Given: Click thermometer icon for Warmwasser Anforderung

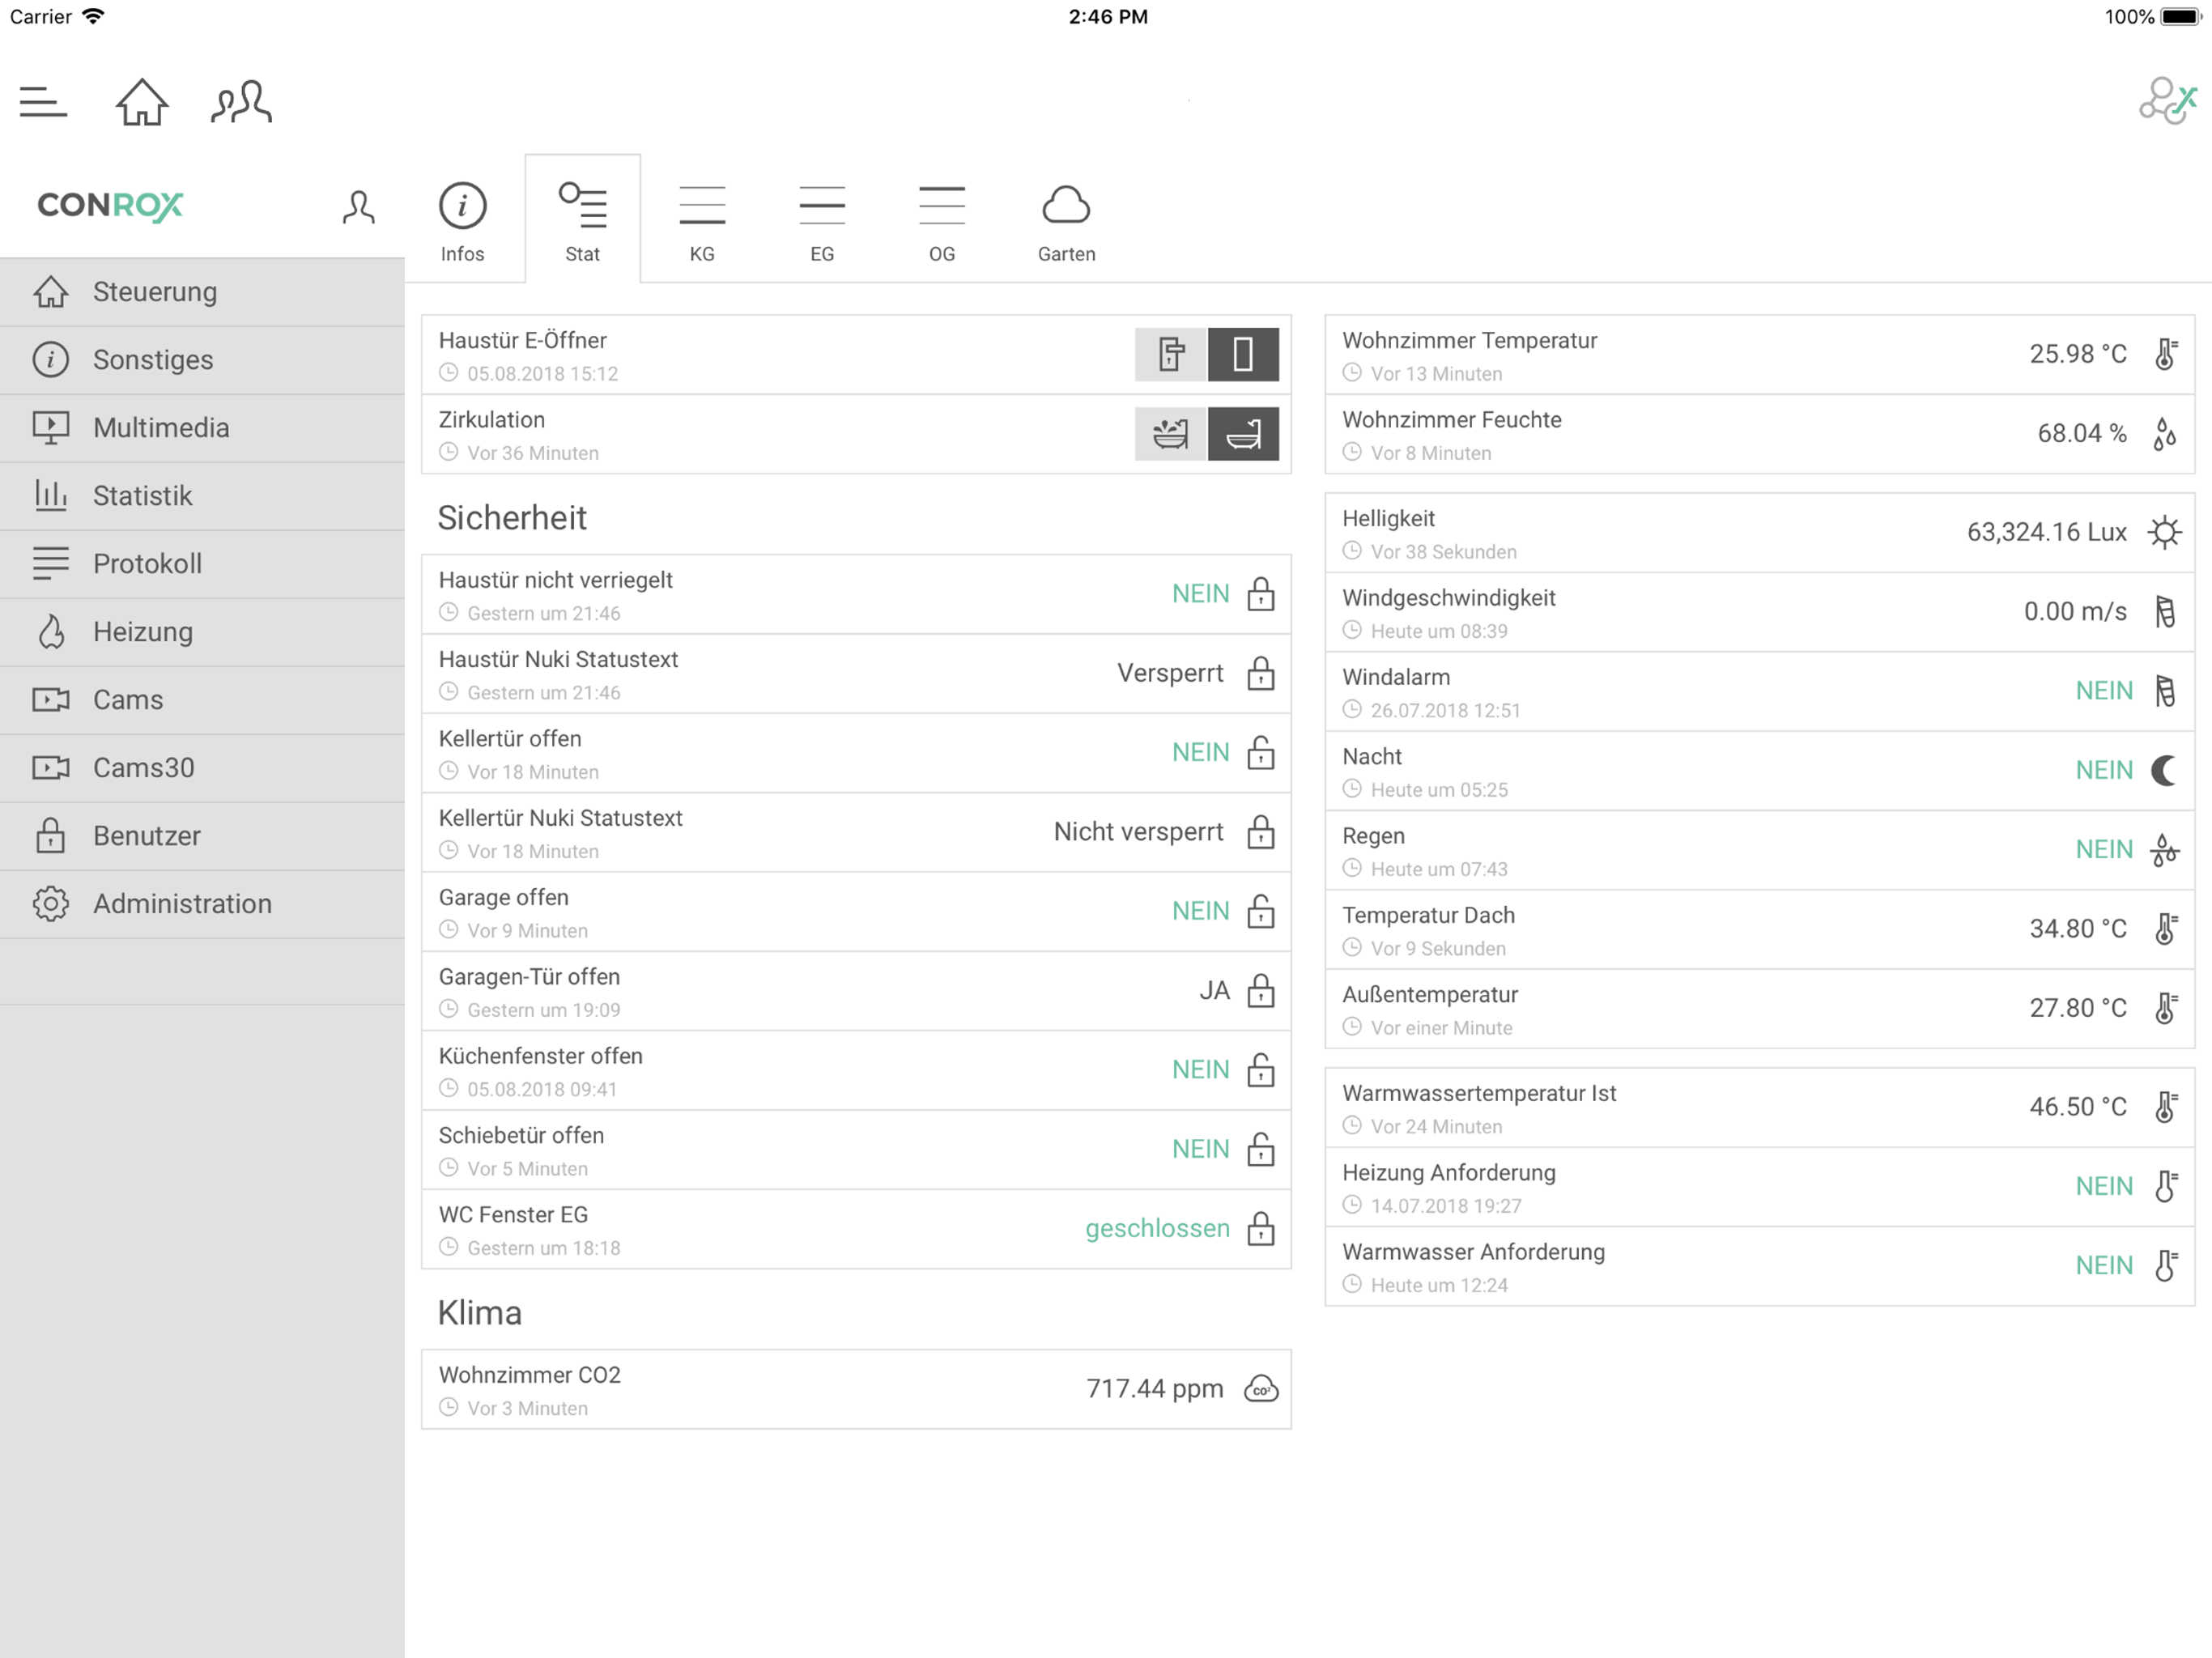Looking at the screenshot, I should point(2165,1266).
